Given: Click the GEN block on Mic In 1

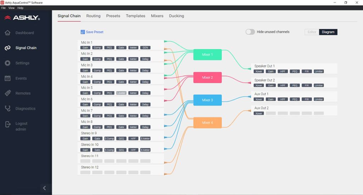Looking at the screenshot, I should coord(145,48).
